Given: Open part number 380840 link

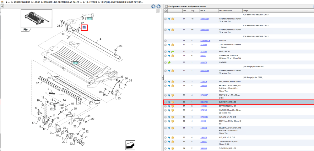Looking at the screenshot, I should pyautogui.click(x=203, y=148).
